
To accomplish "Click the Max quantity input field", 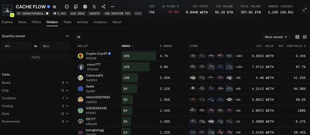I will point(55,46).
